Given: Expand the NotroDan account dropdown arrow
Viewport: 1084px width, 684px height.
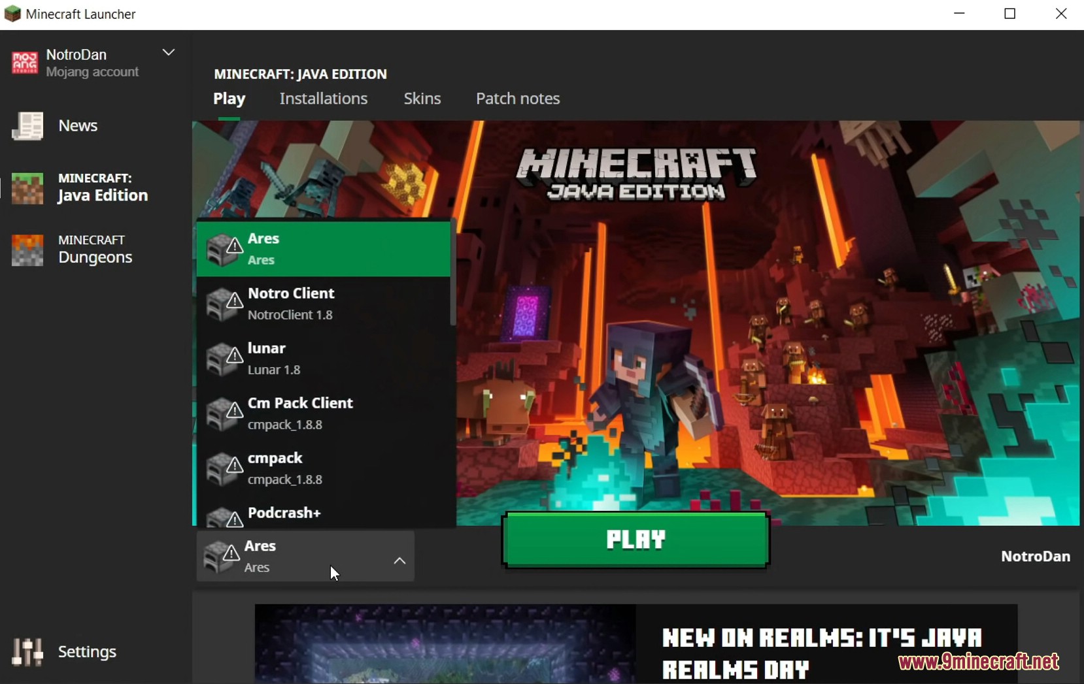Looking at the screenshot, I should pyautogui.click(x=169, y=52).
